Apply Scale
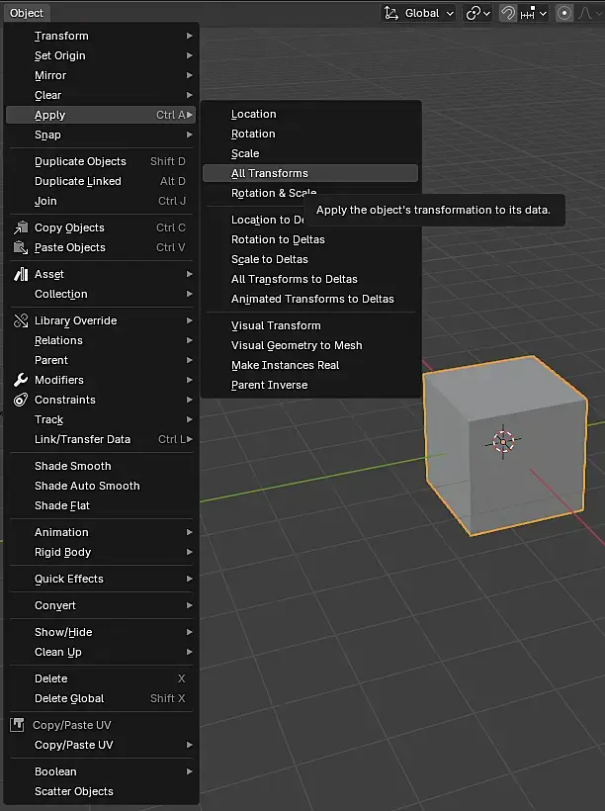605x811 pixels. point(310,153)
